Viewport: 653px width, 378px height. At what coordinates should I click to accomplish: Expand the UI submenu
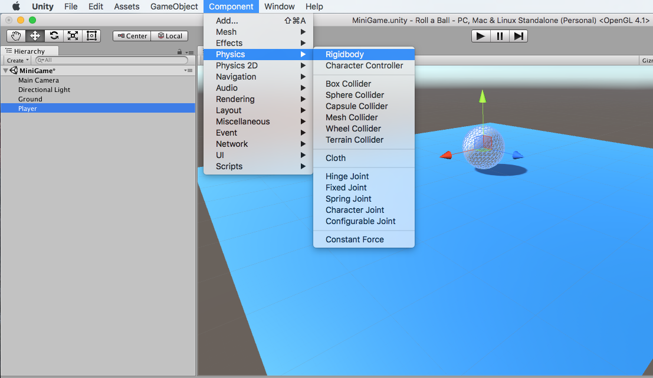click(x=258, y=155)
